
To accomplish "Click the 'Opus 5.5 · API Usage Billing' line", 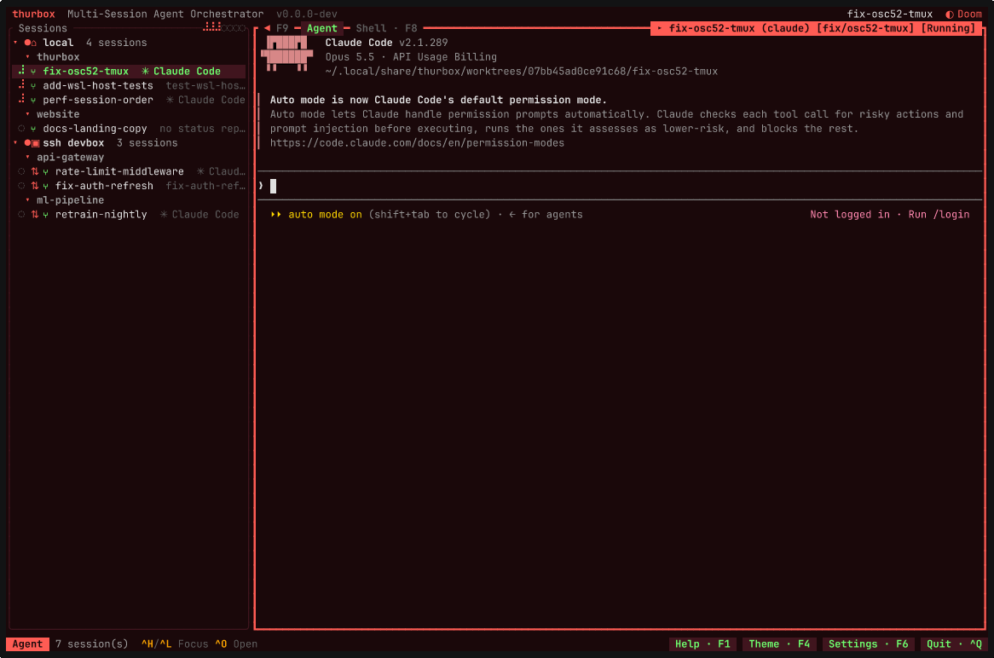I will click(x=411, y=57).
